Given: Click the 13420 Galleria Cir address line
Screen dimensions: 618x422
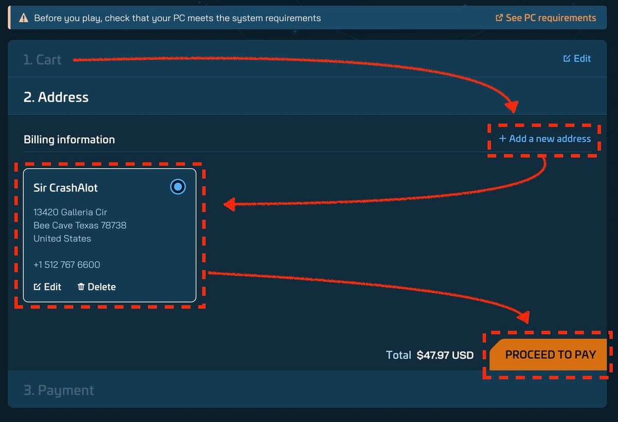Looking at the screenshot, I should point(70,212).
